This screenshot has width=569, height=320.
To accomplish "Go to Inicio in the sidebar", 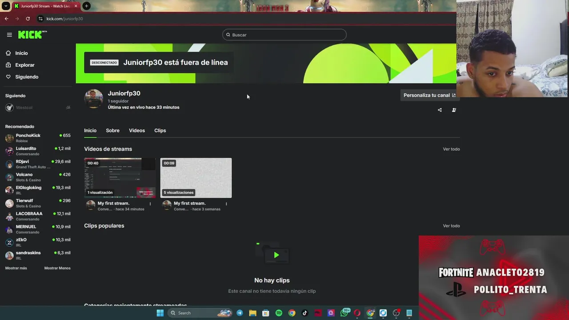I will [x=21, y=53].
